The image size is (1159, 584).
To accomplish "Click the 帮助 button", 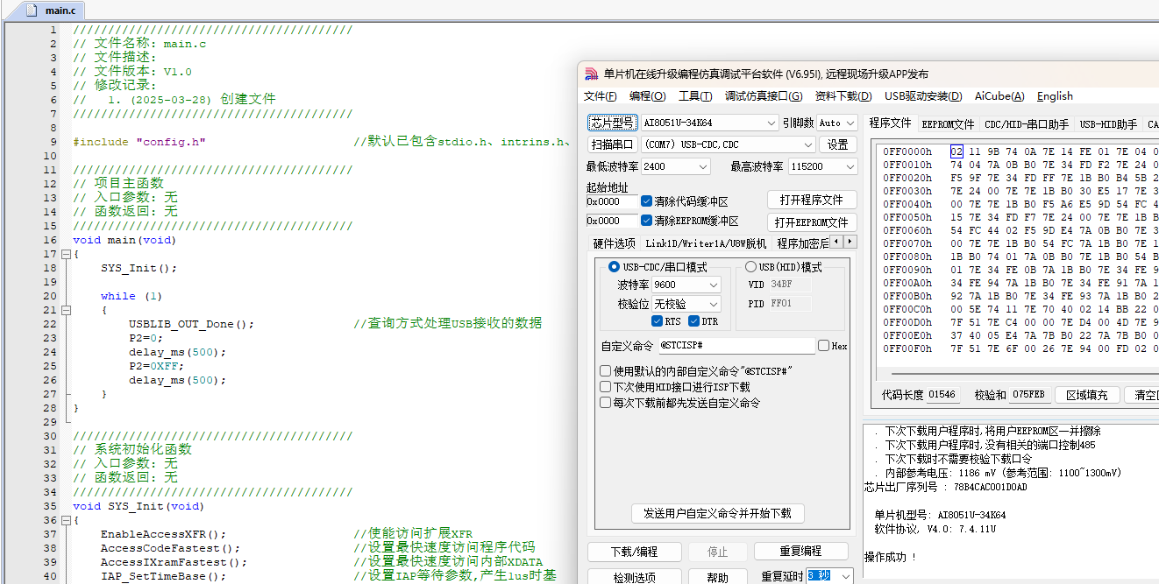I will click(x=717, y=577).
